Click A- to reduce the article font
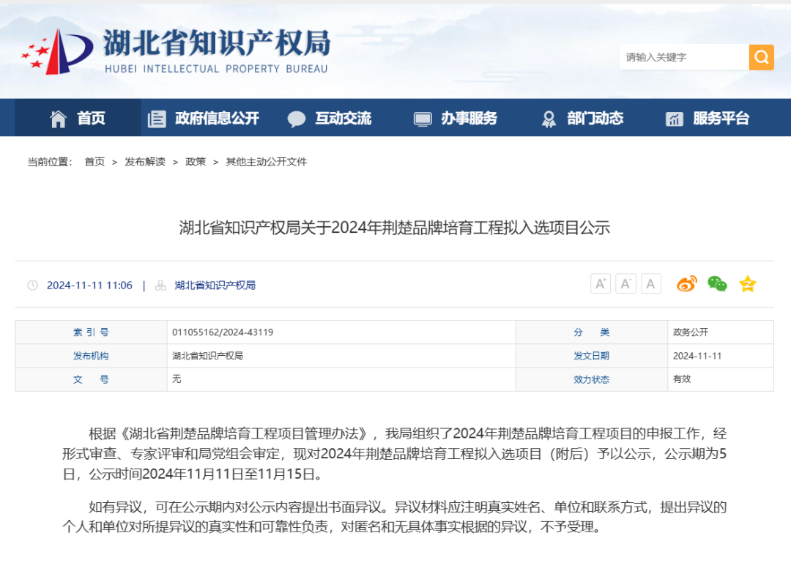Screen dimensions: 791x563 (626, 283)
